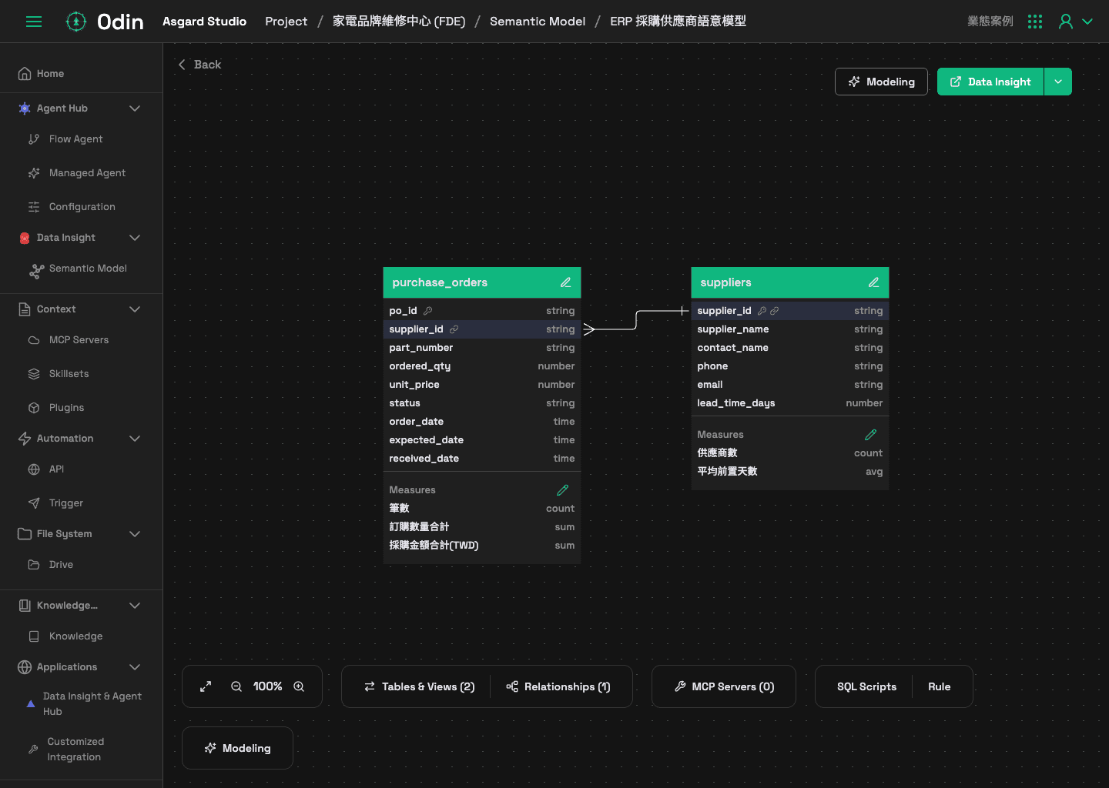Open the user account icon
1109x788 pixels.
(x=1066, y=22)
